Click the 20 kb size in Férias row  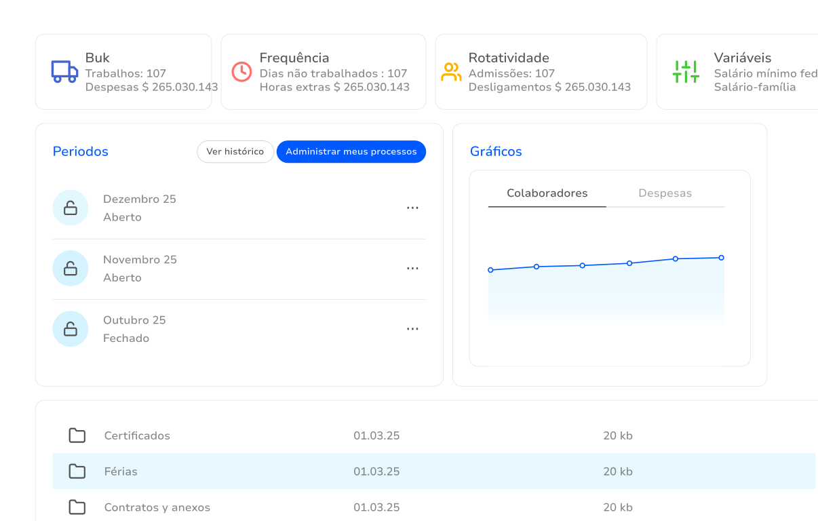pos(618,471)
